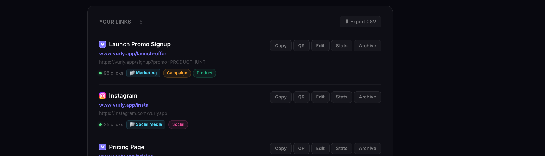Edit the Launch Promo Signup link
Viewport: 545px width, 156px height.
coord(320,46)
